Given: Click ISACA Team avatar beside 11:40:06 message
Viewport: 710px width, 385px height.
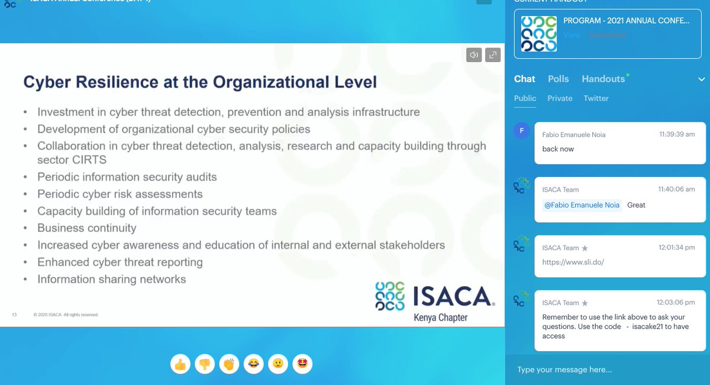Looking at the screenshot, I should point(521,186).
